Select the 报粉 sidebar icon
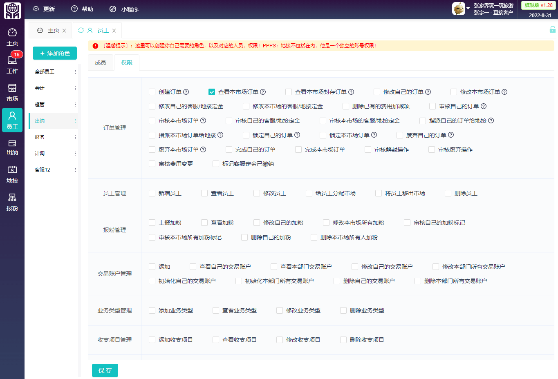The image size is (558, 379). (12, 200)
